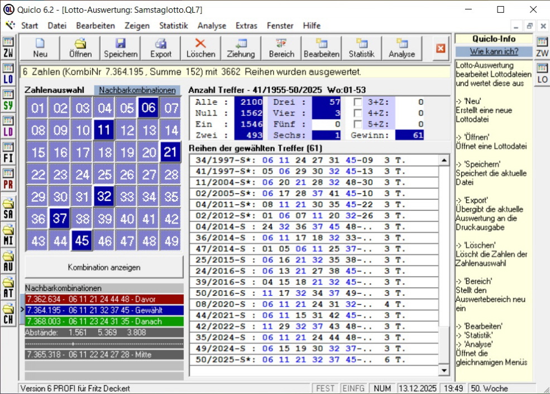Check the 5+Z checkbox

[358, 124]
